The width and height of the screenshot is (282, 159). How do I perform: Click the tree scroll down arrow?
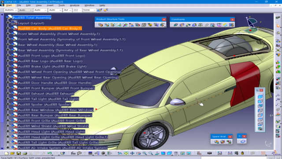tap(2, 148)
